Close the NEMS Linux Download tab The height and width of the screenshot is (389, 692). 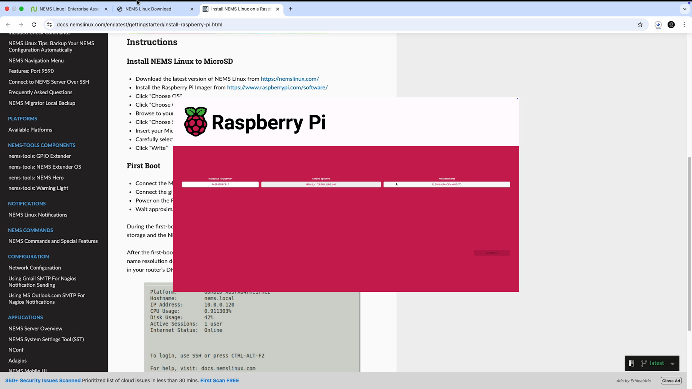(x=192, y=9)
